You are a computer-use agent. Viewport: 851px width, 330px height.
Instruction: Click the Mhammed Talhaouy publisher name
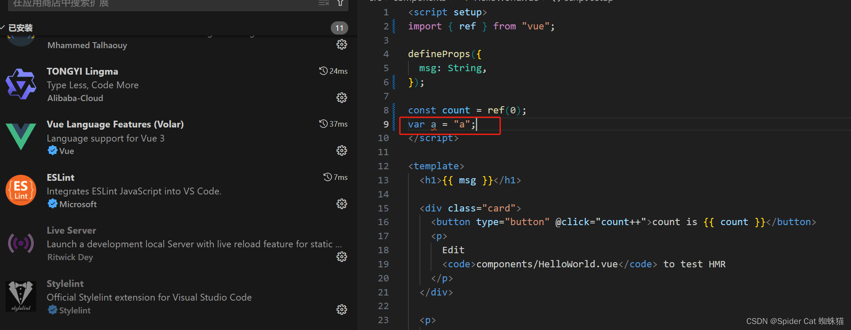pyautogui.click(x=87, y=45)
